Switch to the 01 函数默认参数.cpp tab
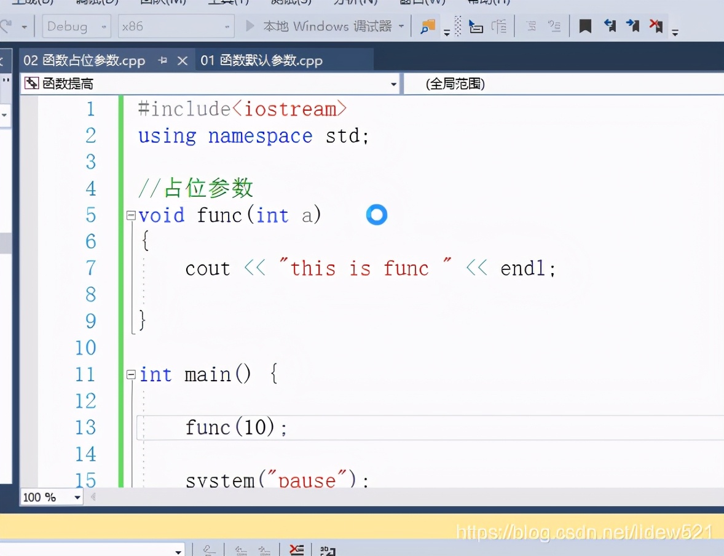The image size is (724, 556). click(261, 60)
